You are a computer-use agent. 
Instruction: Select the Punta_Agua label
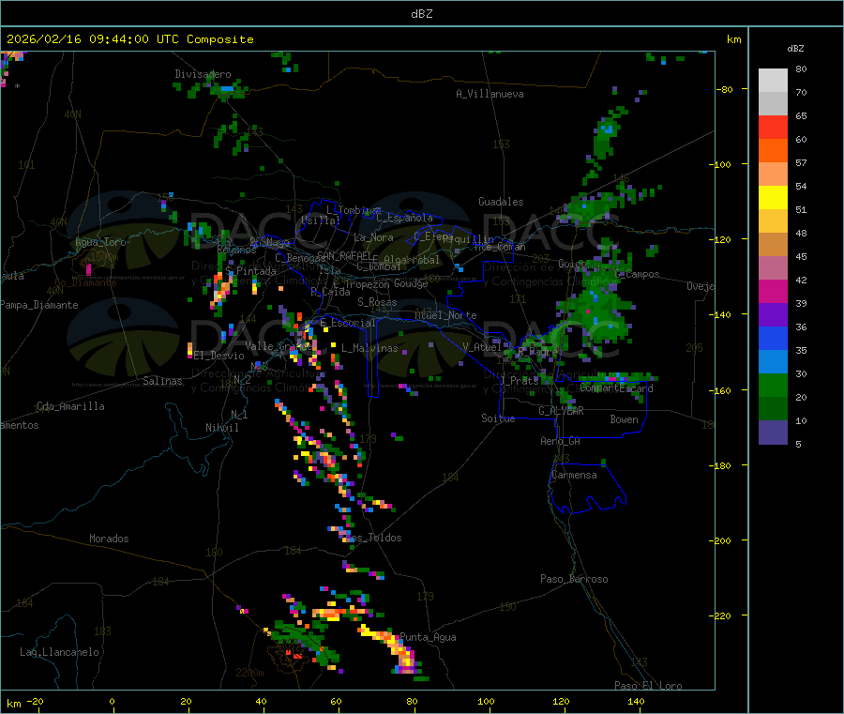pyautogui.click(x=428, y=637)
